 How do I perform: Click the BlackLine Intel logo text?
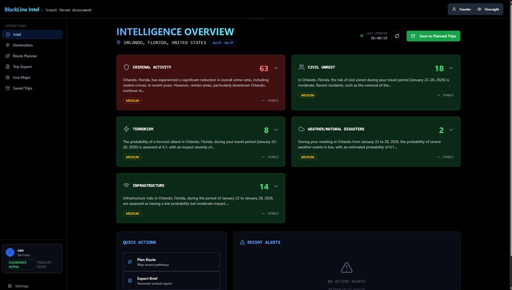(x=22, y=9)
